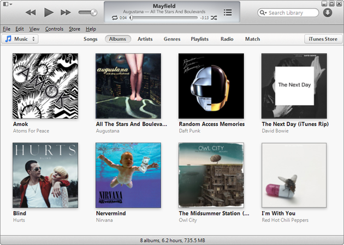Viewport: 344px width, 245px height.
Task: Switch to the Genres tab
Action: (172, 39)
